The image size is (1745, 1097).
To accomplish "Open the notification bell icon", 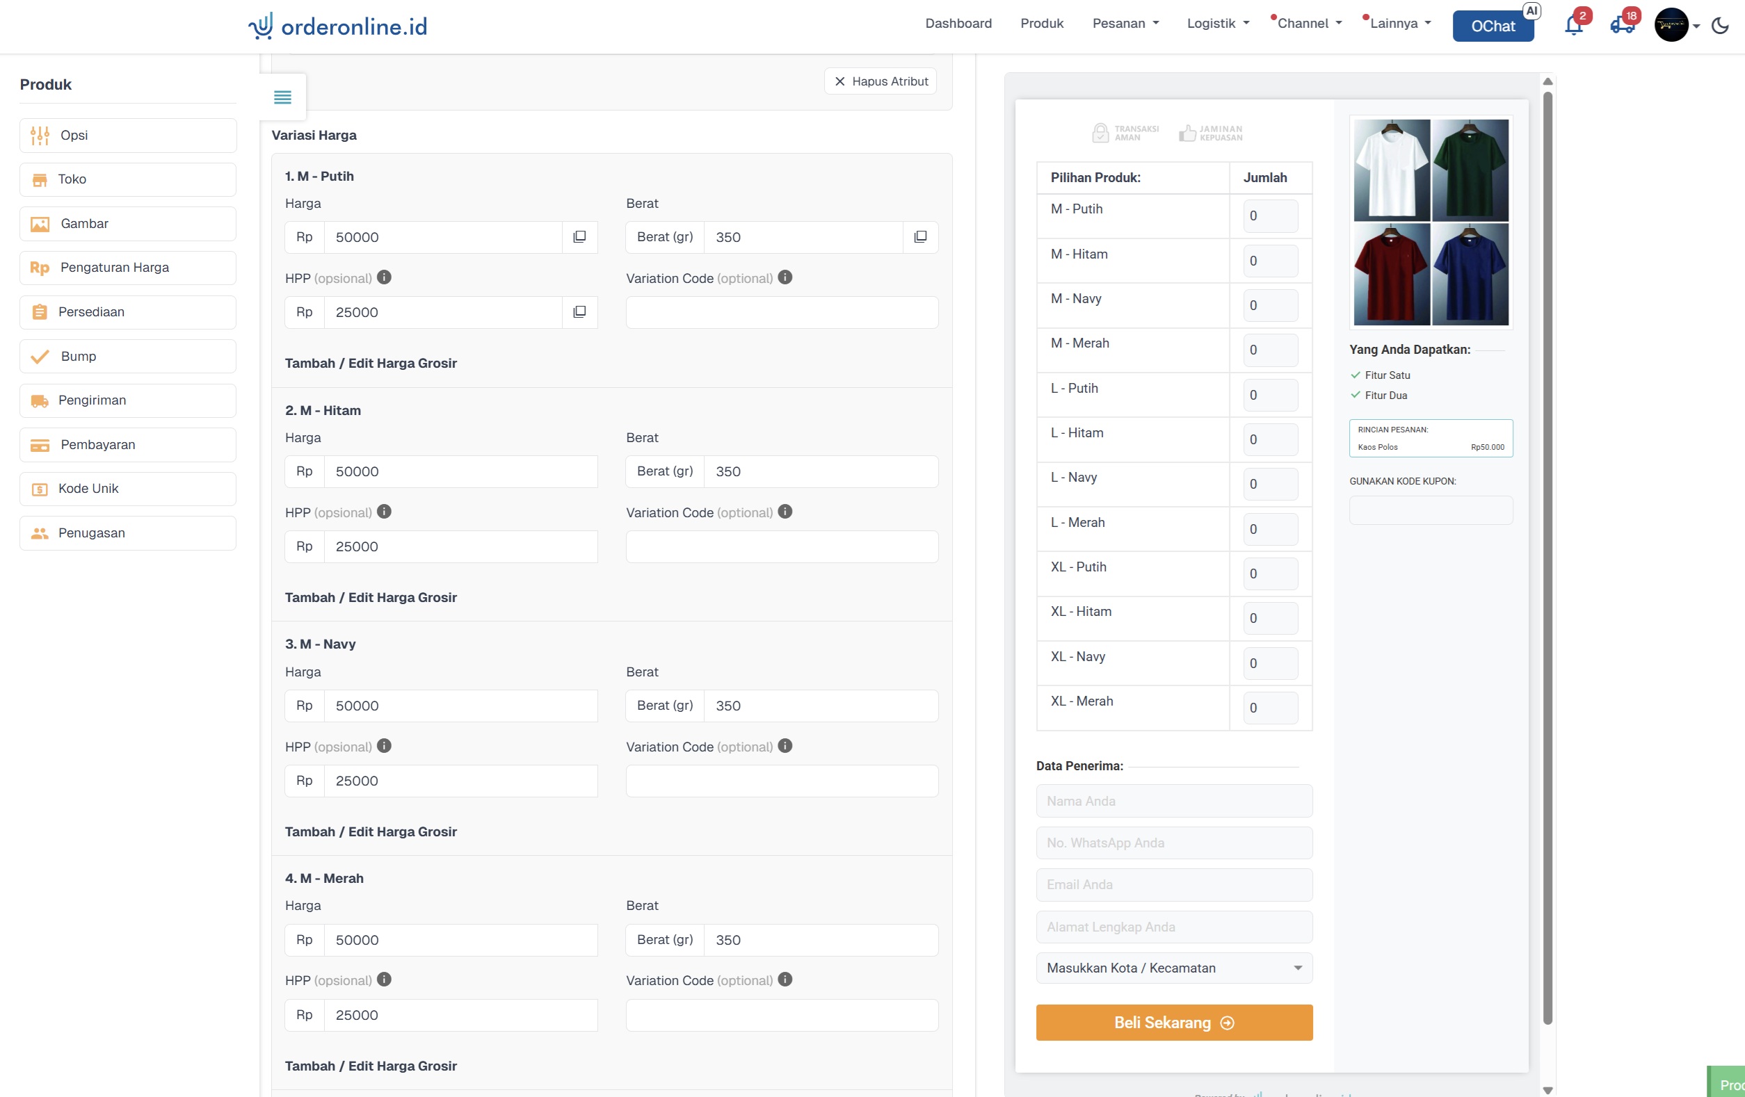I will (1573, 25).
